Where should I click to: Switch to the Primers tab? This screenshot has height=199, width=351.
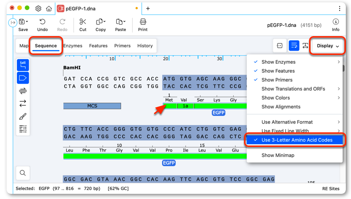point(122,46)
